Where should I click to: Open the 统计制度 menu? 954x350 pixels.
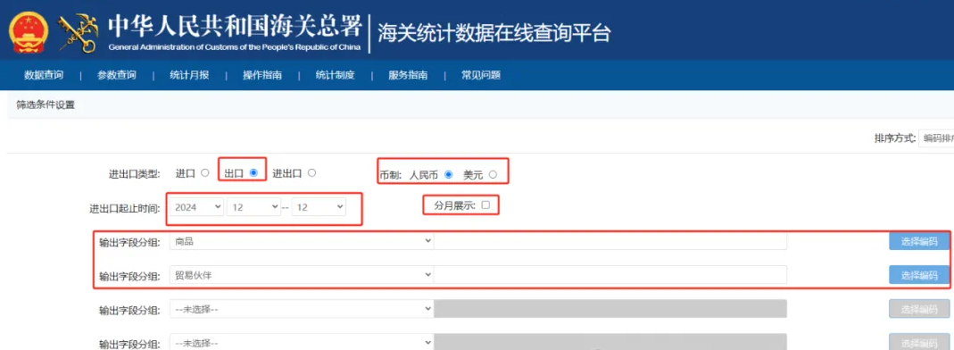(336, 76)
